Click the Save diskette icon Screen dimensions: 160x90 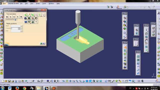click(x=9, y=81)
